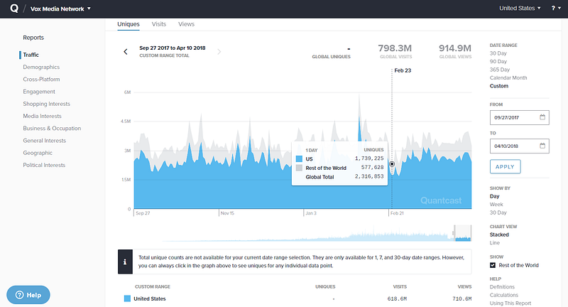Open the Shopping Interests report
This screenshot has height=307, width=568.
[46, 104]
